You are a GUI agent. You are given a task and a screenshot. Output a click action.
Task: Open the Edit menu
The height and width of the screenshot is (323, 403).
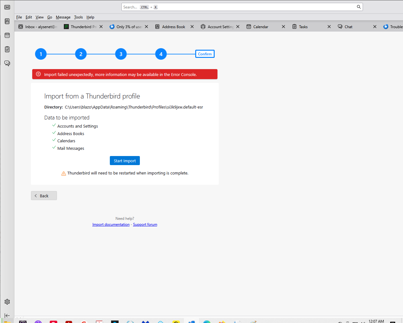29,17
